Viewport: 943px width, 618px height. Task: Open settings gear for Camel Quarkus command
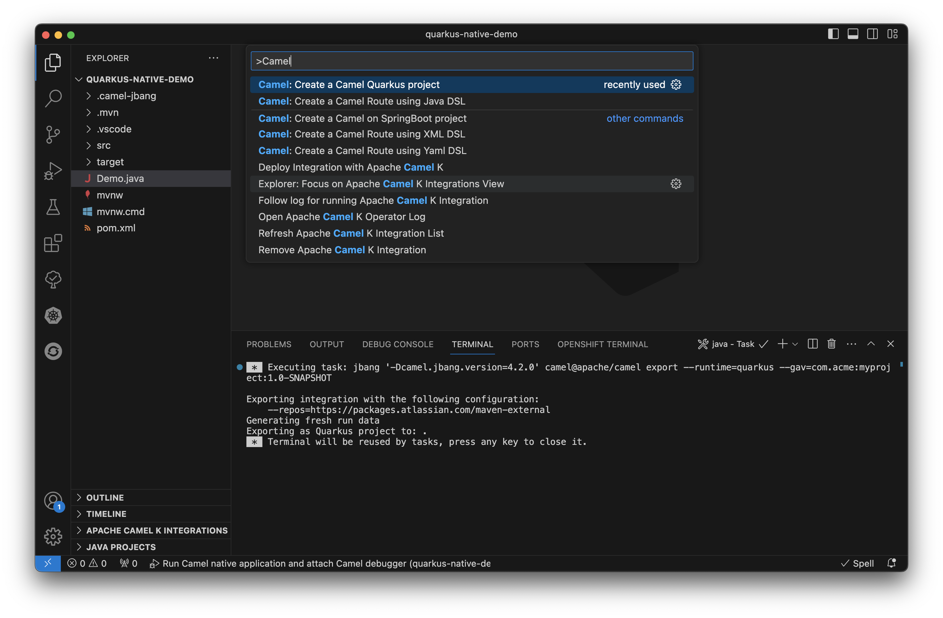(x=676, y=84)
